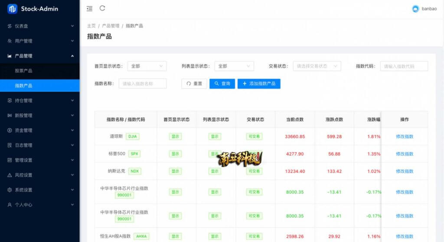Click the Stock-Admin logo icon
Screen dimensions: 444x242
tap(12, 9)
